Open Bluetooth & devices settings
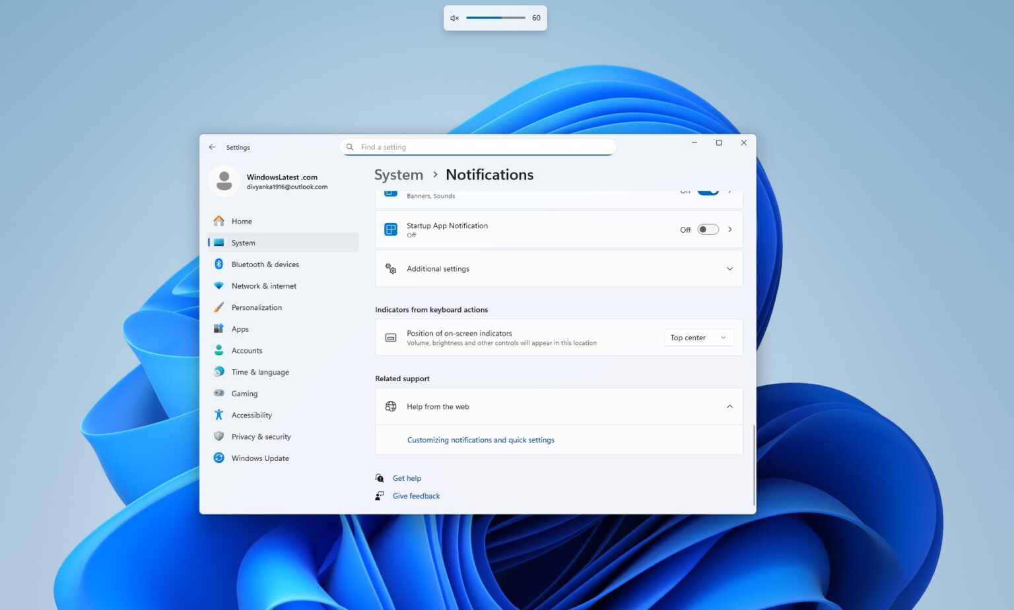 tap(265, 264)
